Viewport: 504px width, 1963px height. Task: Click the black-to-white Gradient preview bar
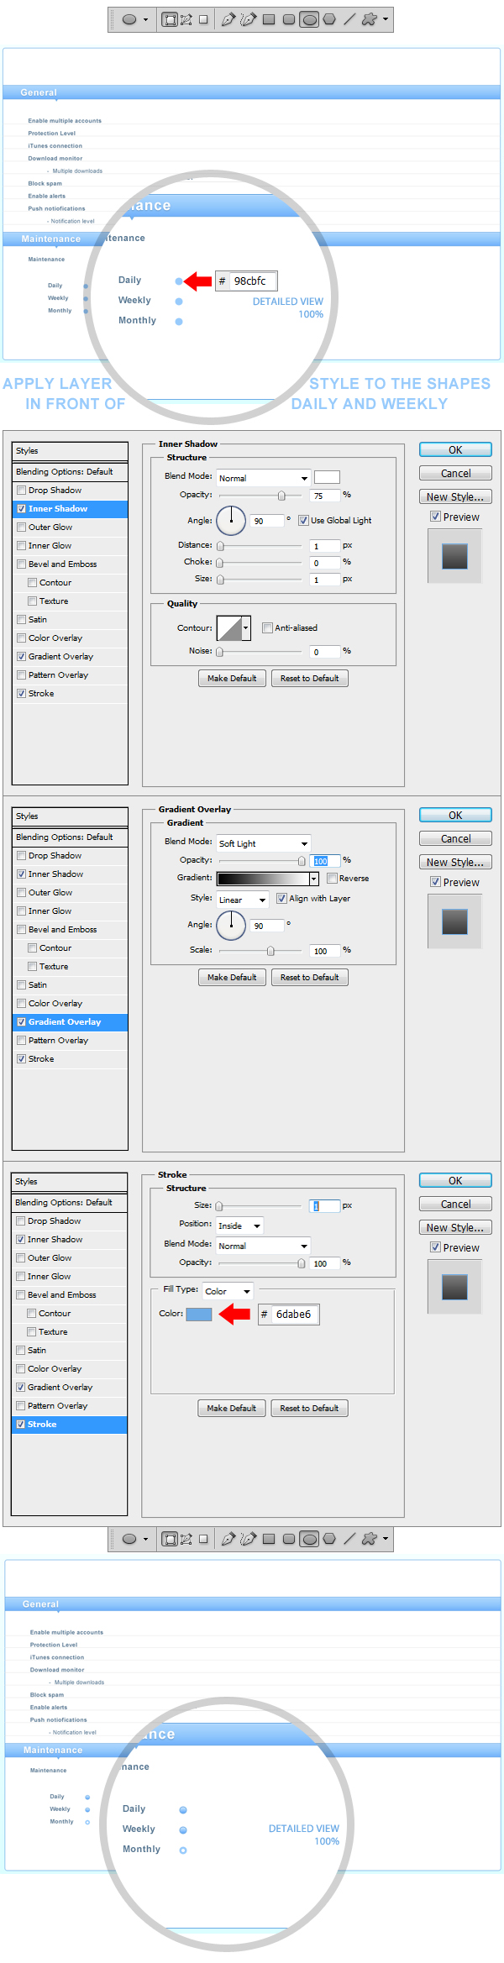[x=263, y=879]
